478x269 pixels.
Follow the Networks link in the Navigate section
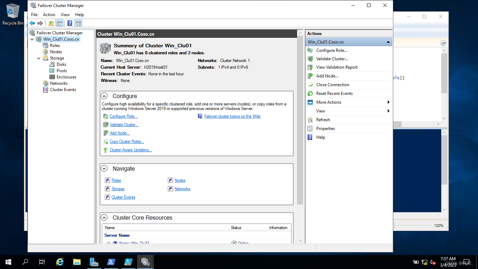point(182,189)
